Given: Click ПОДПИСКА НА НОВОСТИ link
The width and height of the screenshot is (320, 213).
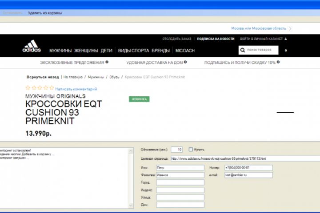Looking at the screenshot, I should [x=216, y=39].
